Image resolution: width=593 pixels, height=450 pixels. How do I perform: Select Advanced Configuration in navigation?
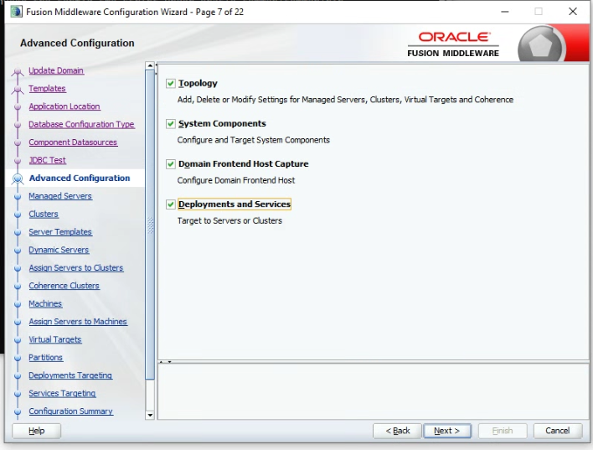[x=80, y=178]
